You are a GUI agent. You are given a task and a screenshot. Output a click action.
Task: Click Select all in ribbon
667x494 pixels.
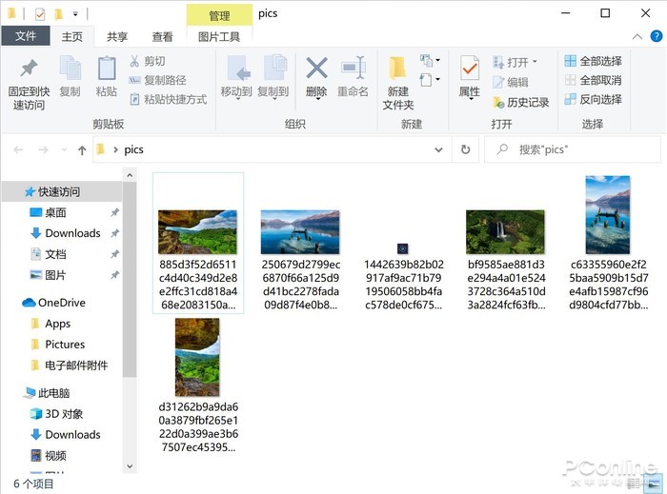click(593, 61)
